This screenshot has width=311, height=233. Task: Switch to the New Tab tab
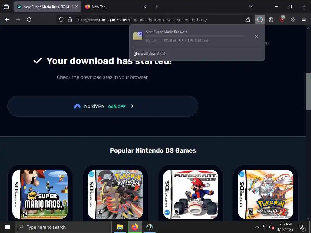pyautogui.click(x=116, y=7)
